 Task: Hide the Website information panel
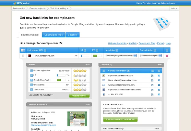click(87, 104)
